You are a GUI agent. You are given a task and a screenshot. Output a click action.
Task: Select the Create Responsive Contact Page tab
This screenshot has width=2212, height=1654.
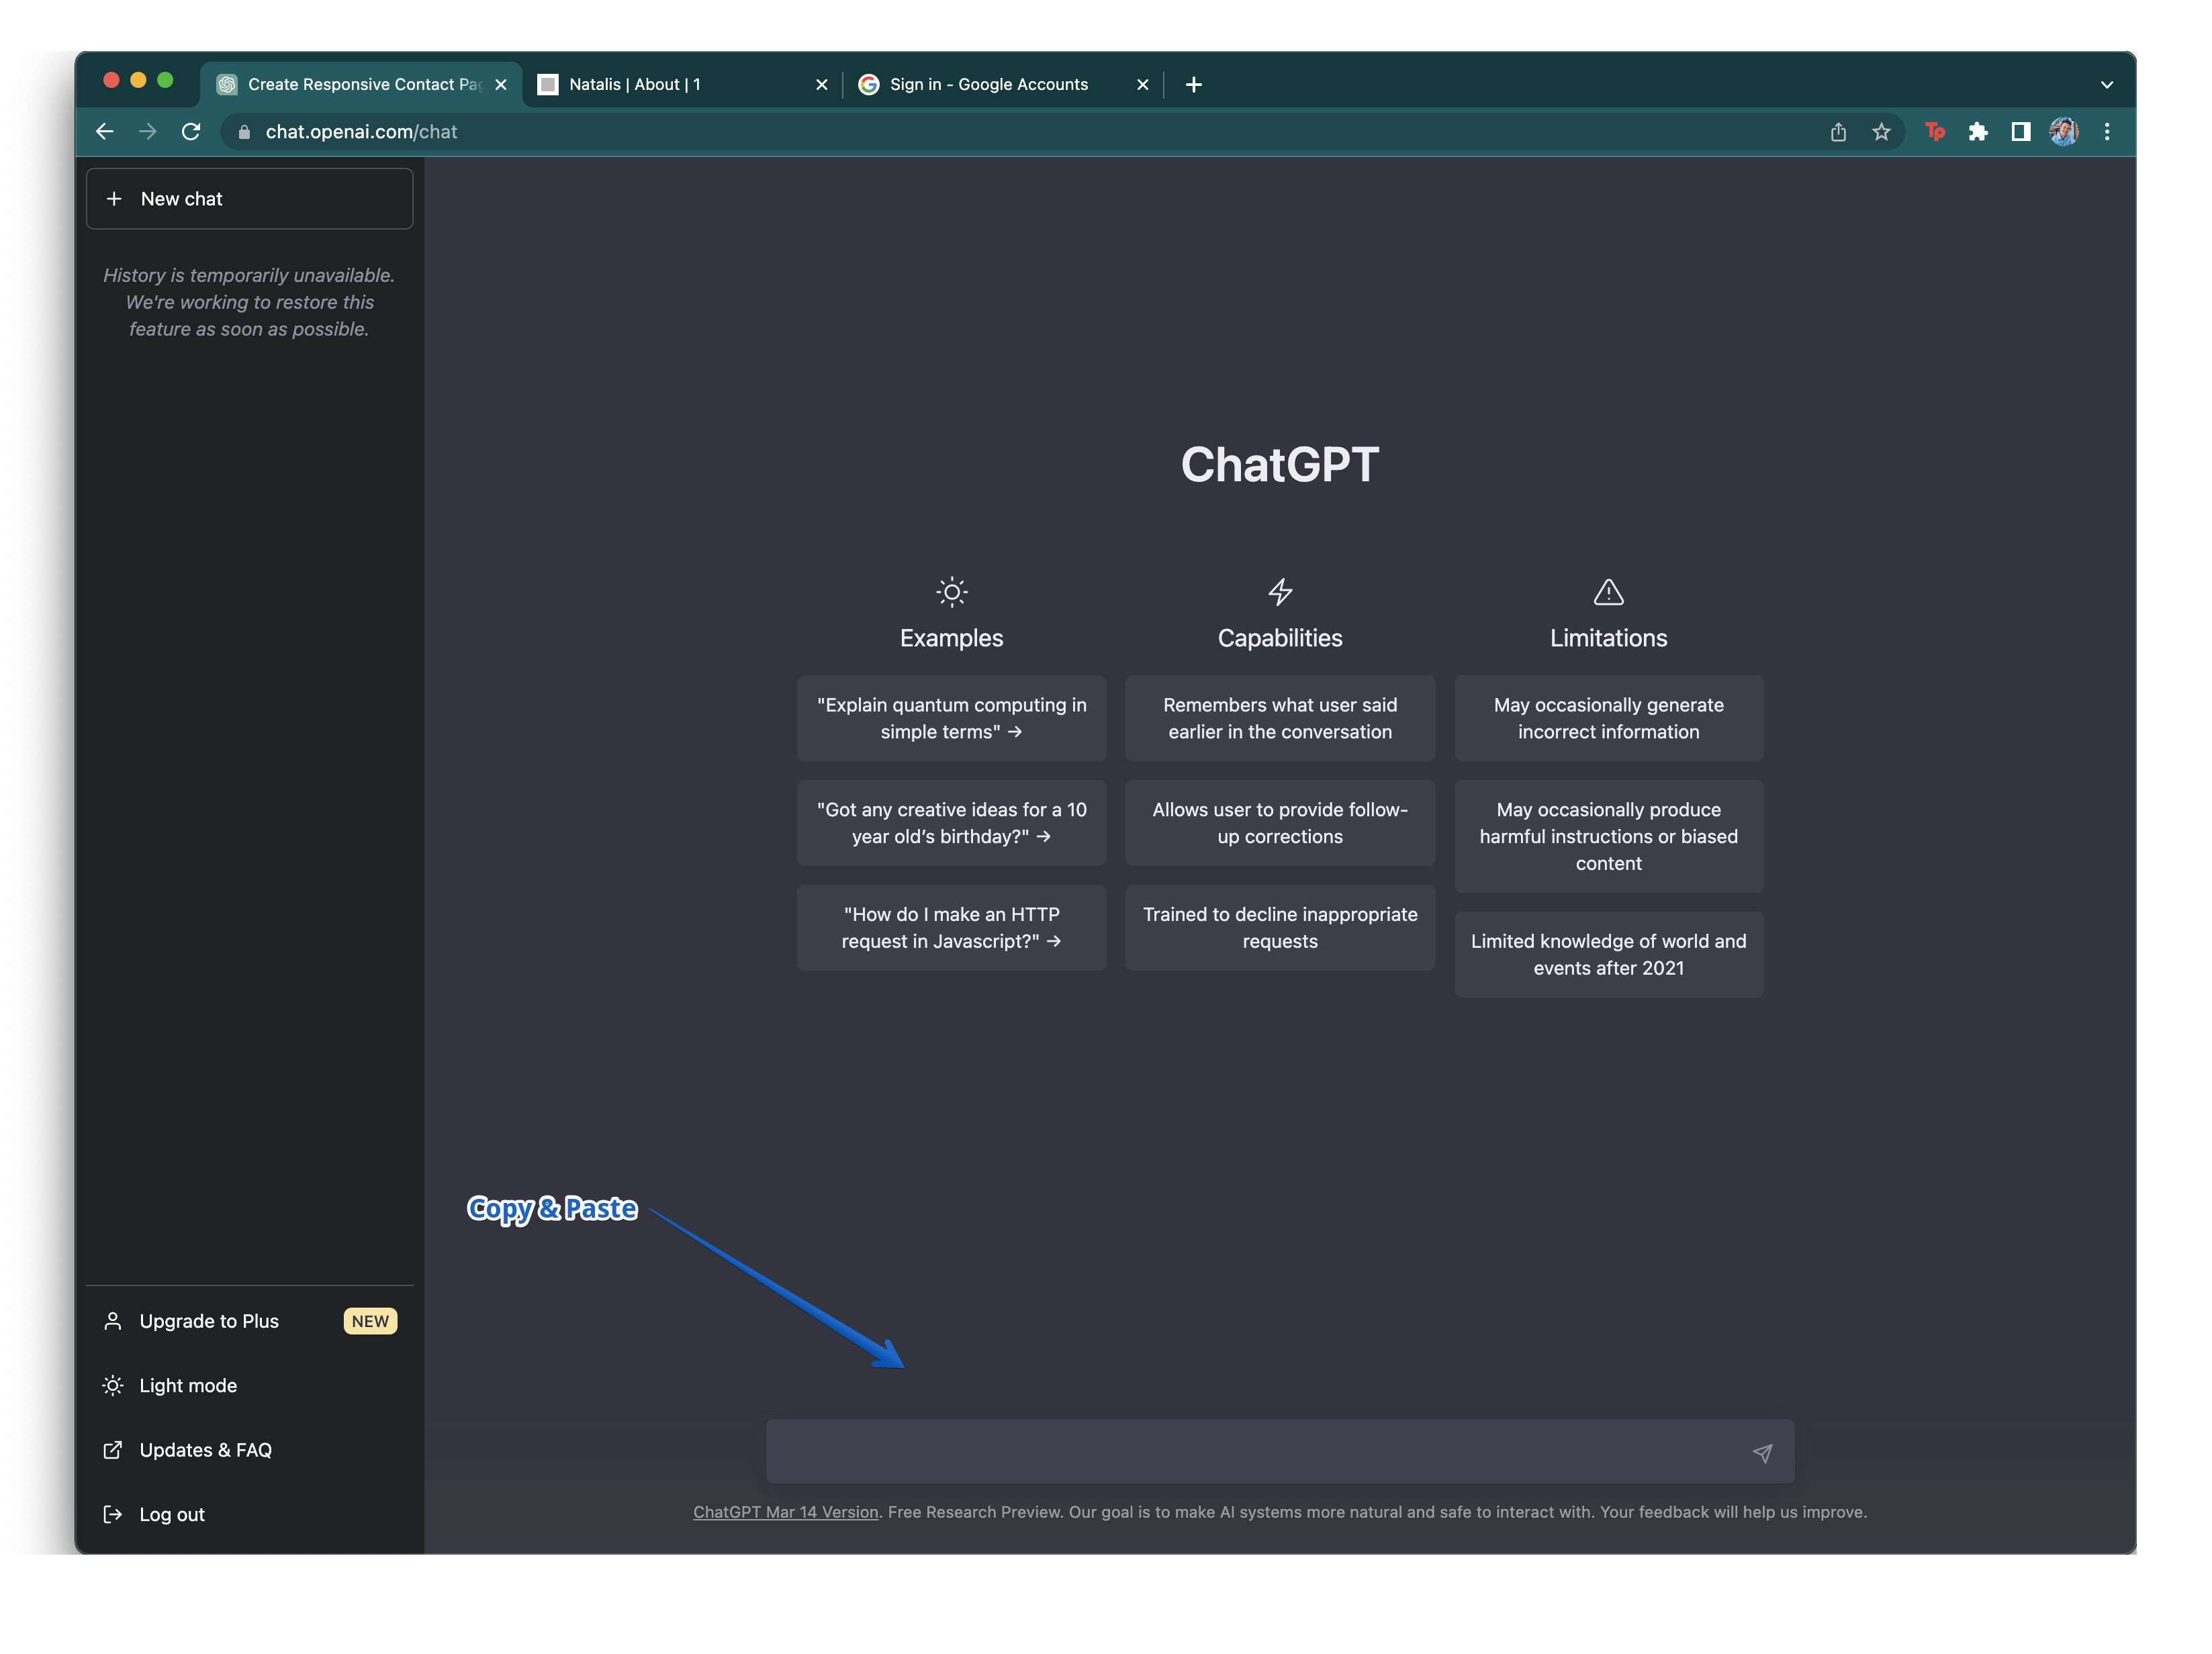click(x=360, y=85)
